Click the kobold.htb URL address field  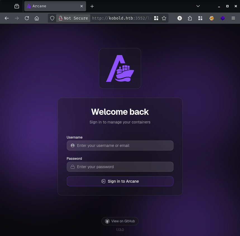122,18
